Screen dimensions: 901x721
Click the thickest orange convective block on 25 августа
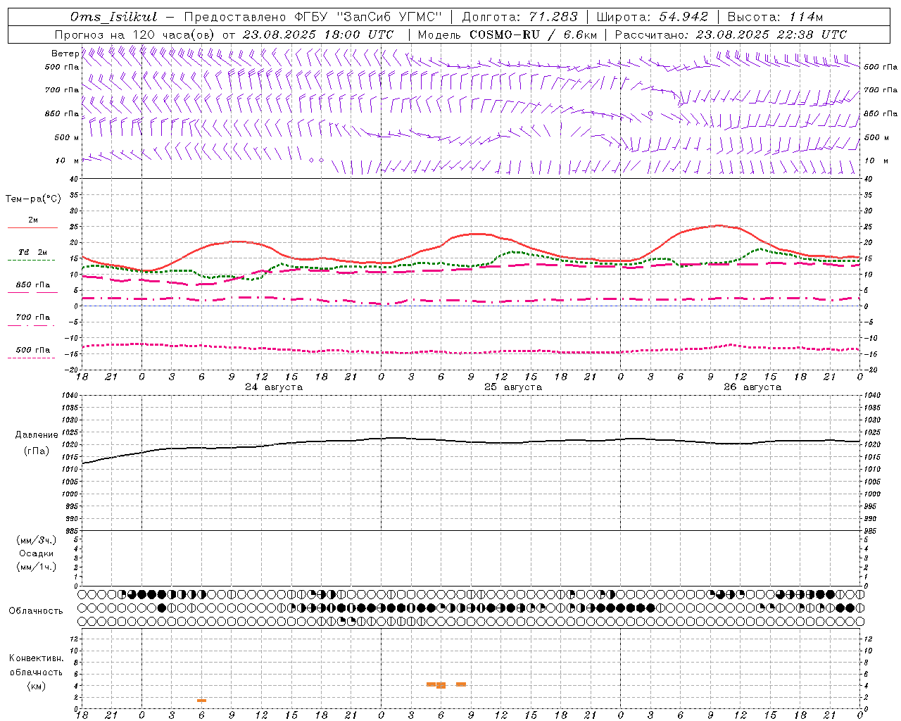[x=441, y=685]
